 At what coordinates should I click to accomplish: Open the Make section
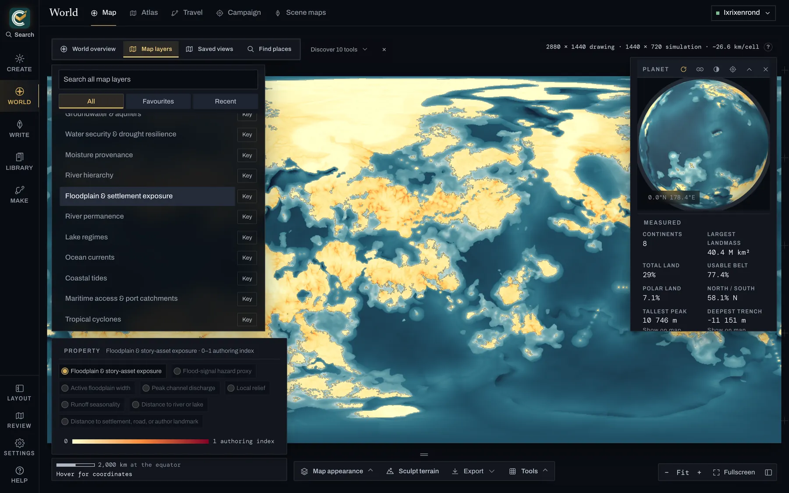(x=19, y=195)
